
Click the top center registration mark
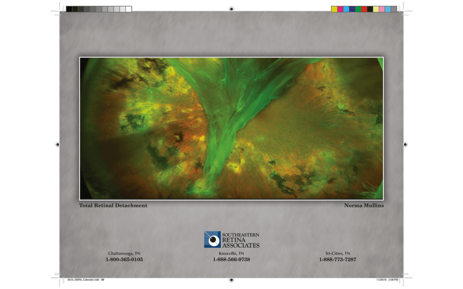(x=231, y=9)
